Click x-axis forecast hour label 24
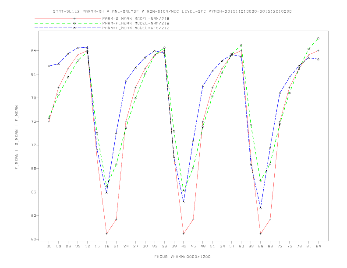347x268 pixels. coord(126,246)
